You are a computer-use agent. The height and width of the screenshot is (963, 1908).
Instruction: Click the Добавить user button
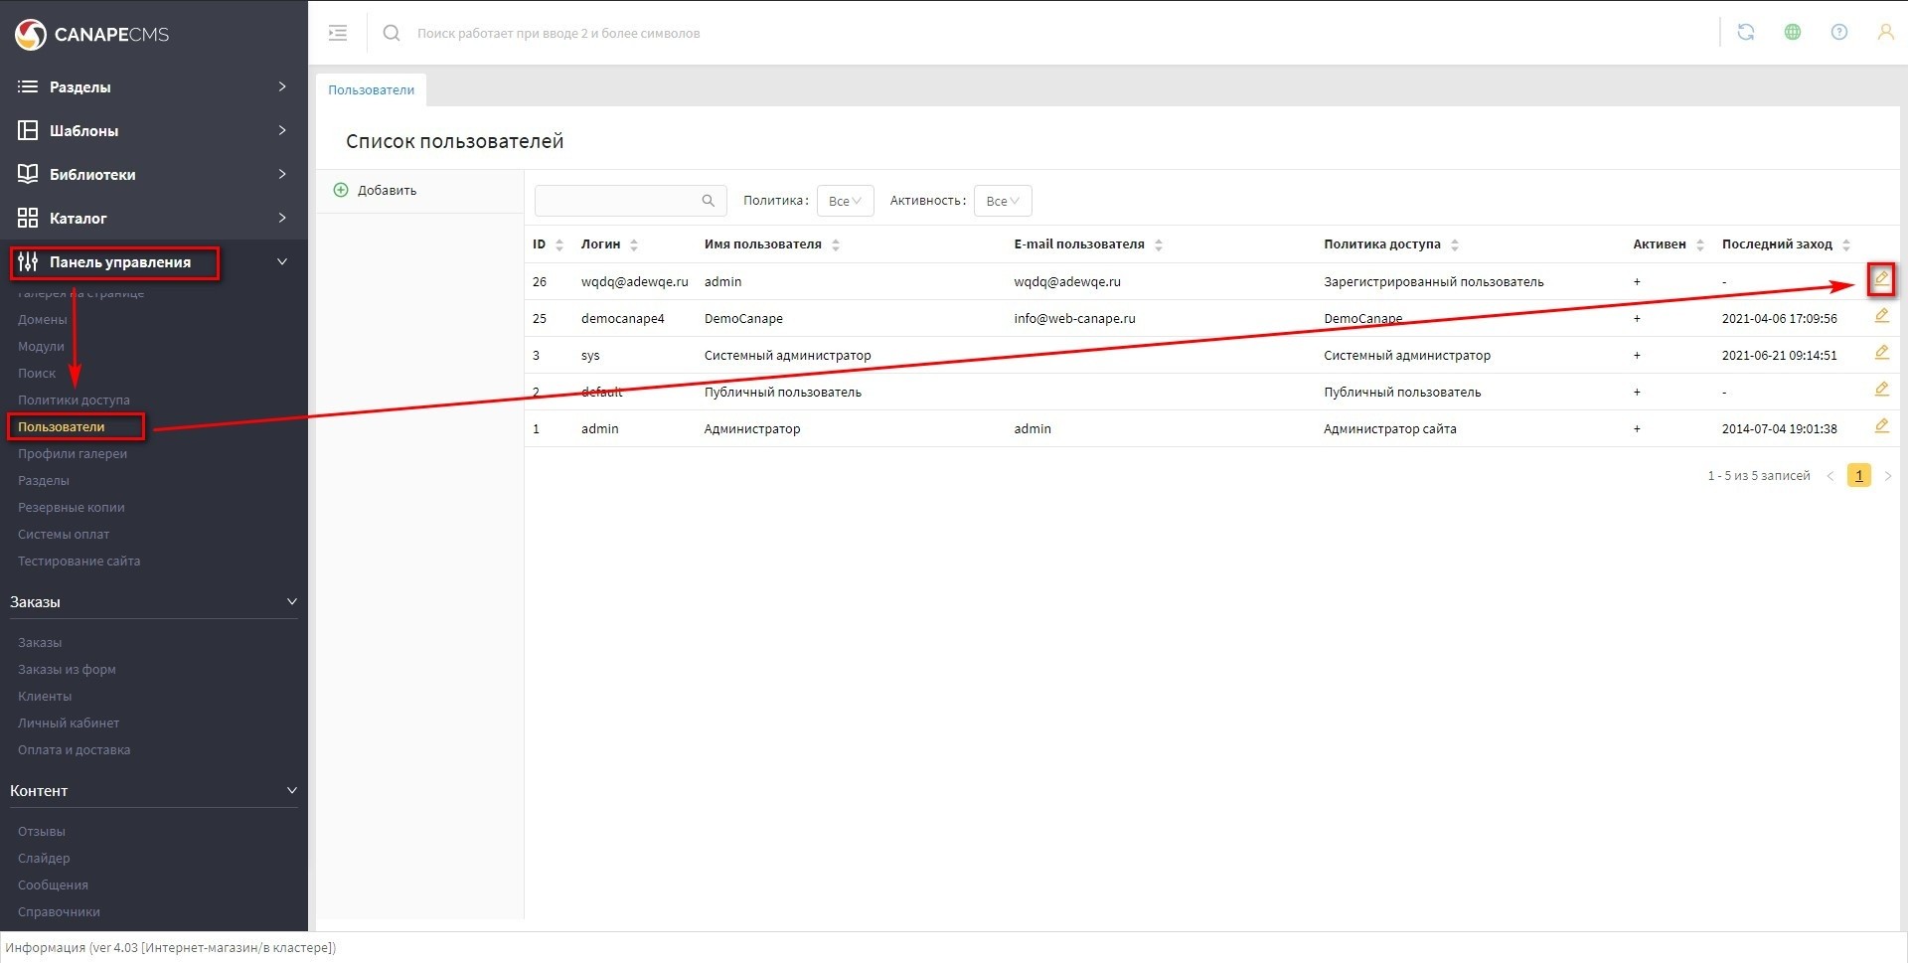pos(376,191)
